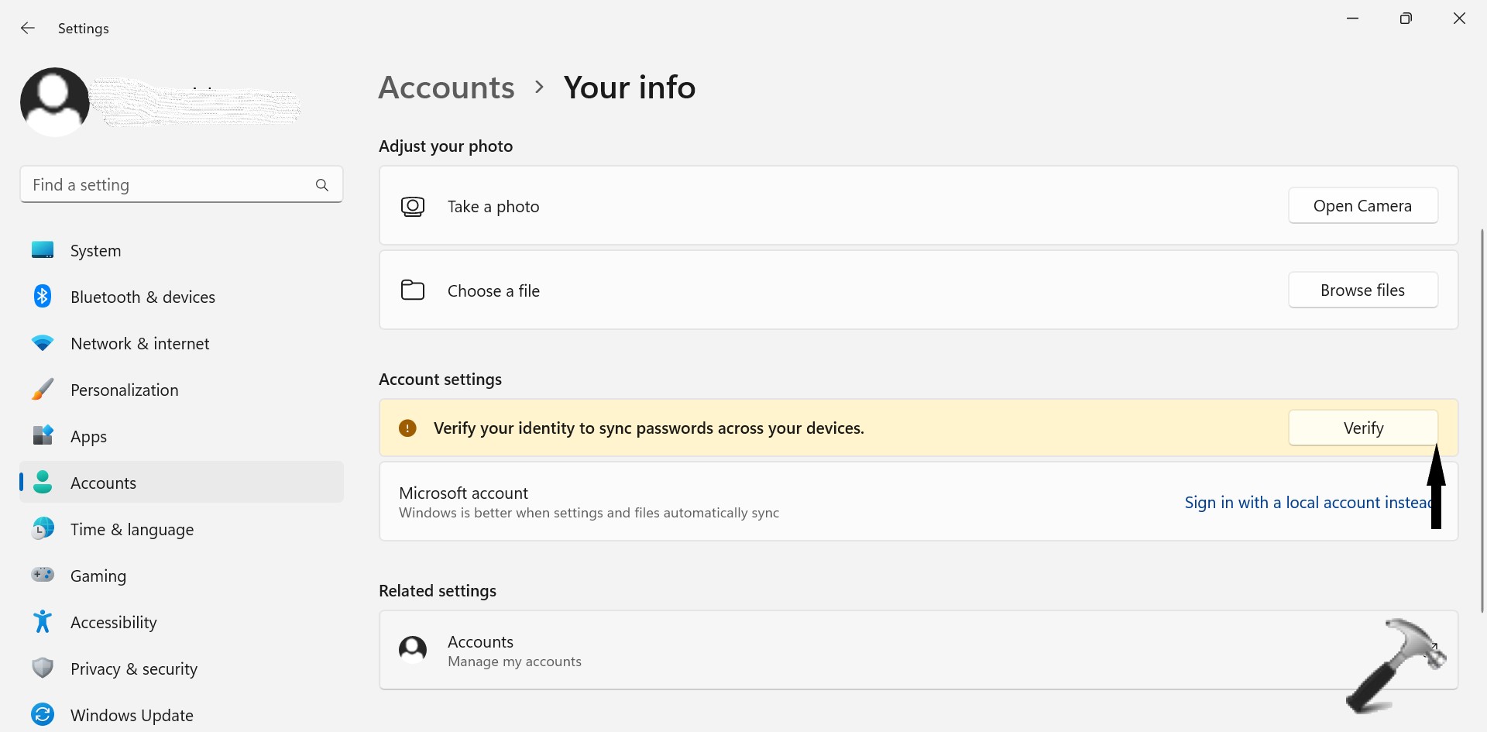Click Sign in with a local account instead
The image size is (1487, 732).
1307,503
